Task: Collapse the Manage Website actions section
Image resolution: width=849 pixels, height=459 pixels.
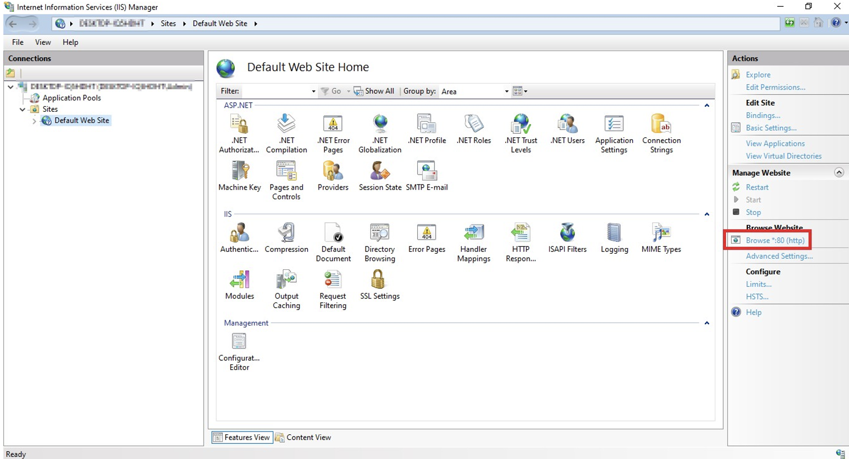Action: 839,172
